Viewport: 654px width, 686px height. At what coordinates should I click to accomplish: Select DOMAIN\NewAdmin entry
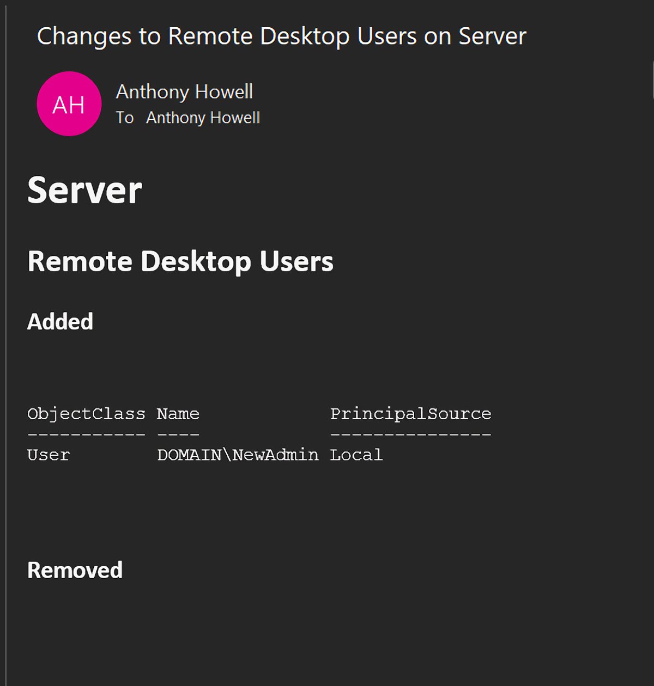click(238, 455)
